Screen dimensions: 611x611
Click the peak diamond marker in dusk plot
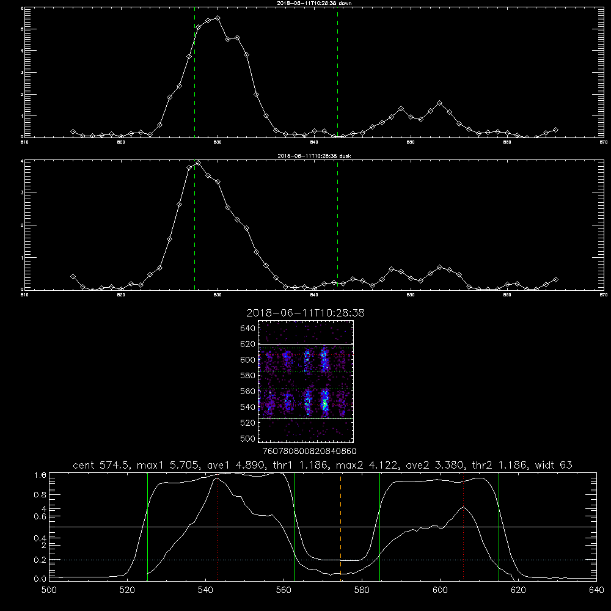199,163
